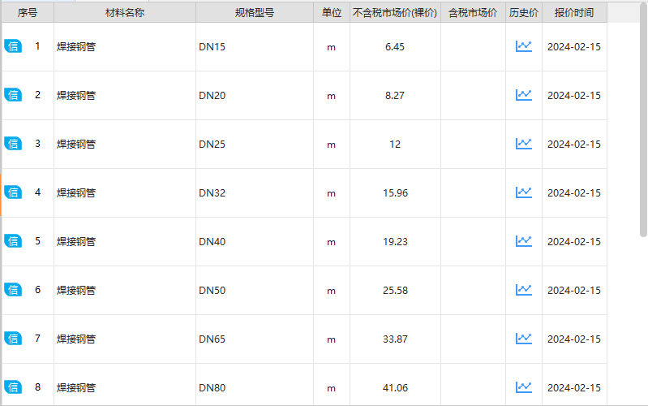Open history price chart for DN32
The height and width of the screenshot is (406, 648).
tap(524, 192)
